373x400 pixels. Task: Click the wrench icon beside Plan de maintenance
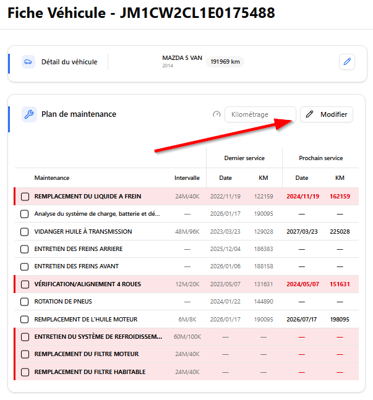(x=28, y=114)
